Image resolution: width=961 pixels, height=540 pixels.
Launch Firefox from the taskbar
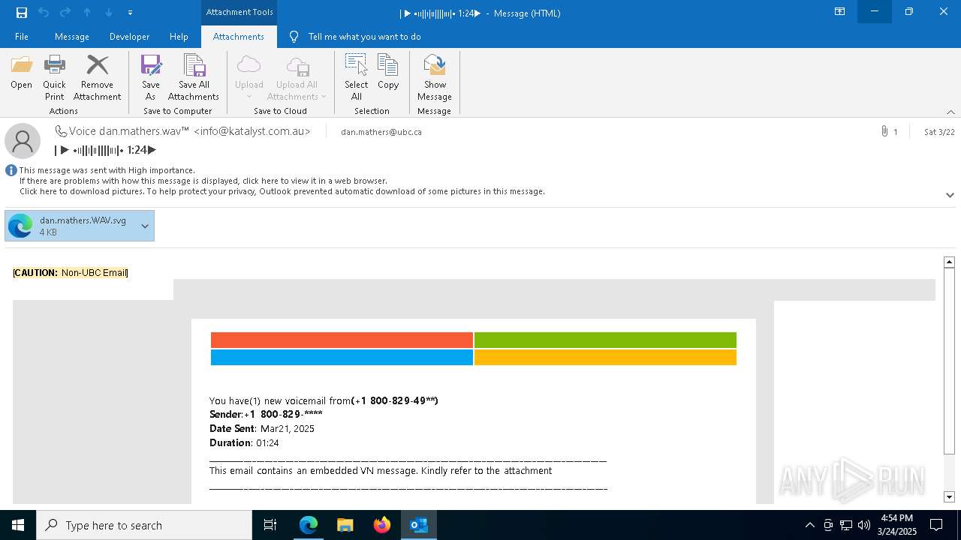[382, 525]
